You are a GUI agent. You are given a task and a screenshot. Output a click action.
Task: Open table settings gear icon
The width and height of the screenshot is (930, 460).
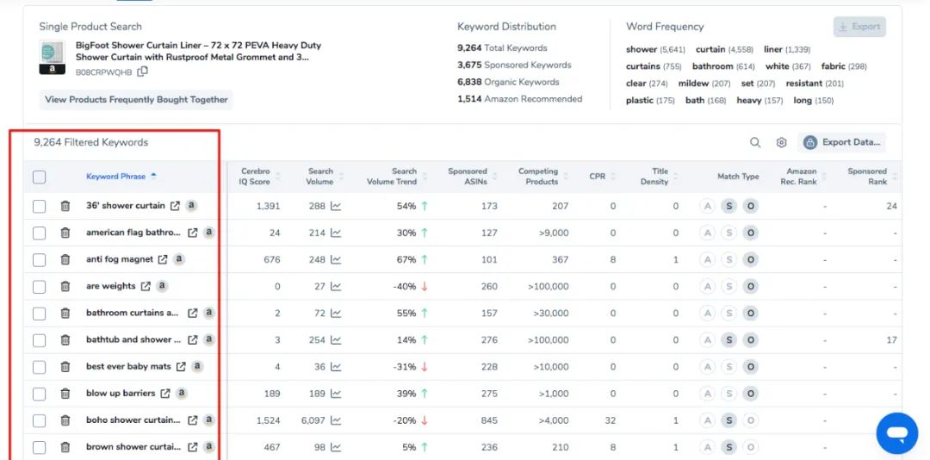(782, 143)
